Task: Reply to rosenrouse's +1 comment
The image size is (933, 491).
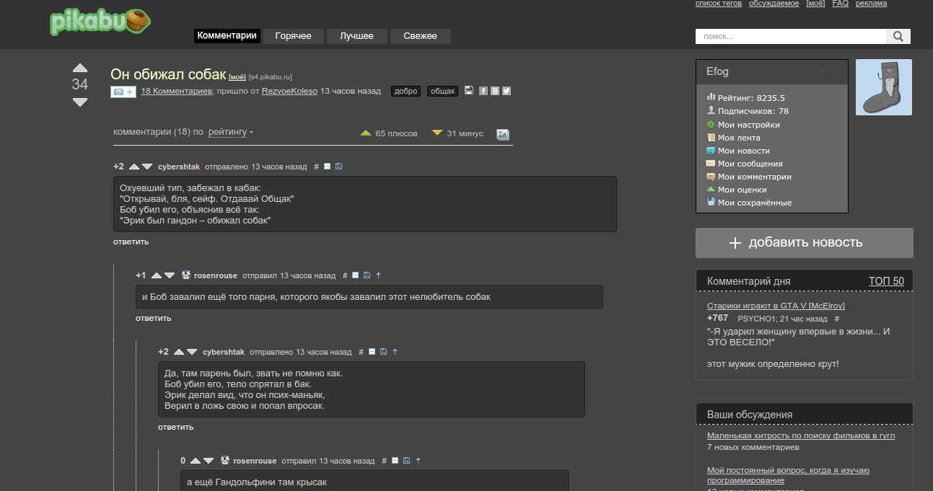Action: point(154,318)
